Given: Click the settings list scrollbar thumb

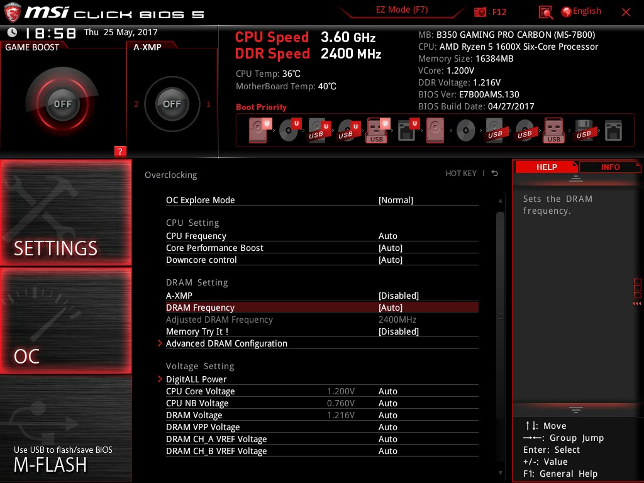Looking at the screenshot, I should (x=500, y=316).
